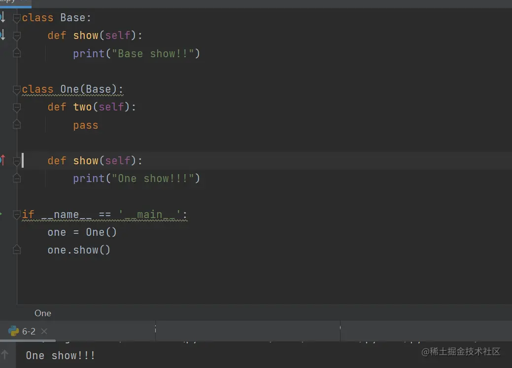Click the "Base show!!" string literal
Viewport: 512px width, 368px height.
pyautogui.click(x=152, y=54)
